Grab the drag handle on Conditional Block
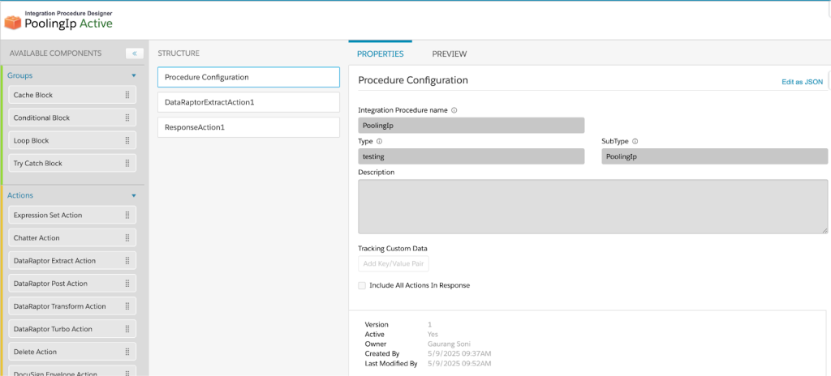Viewport: 831px width, 376px height. [127, 117]
